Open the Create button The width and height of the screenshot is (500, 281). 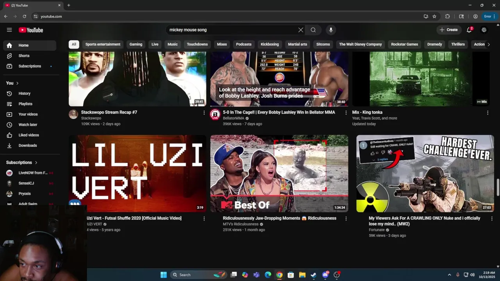[x=448, y=30]
